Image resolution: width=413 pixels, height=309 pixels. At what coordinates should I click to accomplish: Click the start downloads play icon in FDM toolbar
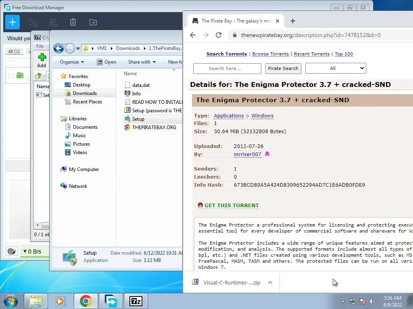click(x=33, y=23)
